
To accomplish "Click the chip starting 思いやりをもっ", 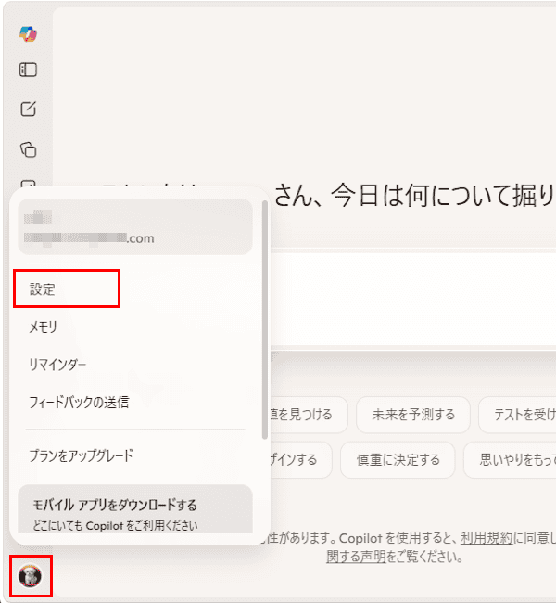I will point(510,459).
